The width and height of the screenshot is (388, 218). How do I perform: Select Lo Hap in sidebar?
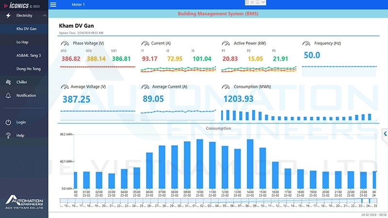pos(22,42)
